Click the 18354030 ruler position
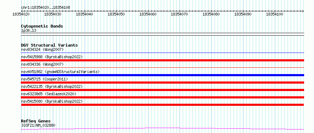 (53, 14)
